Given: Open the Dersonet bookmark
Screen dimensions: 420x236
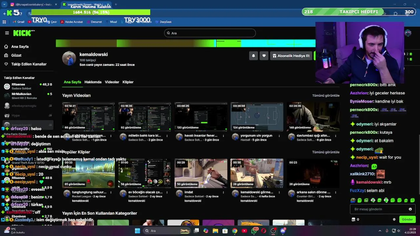Looking at the screenshot, I should point(94,22).
